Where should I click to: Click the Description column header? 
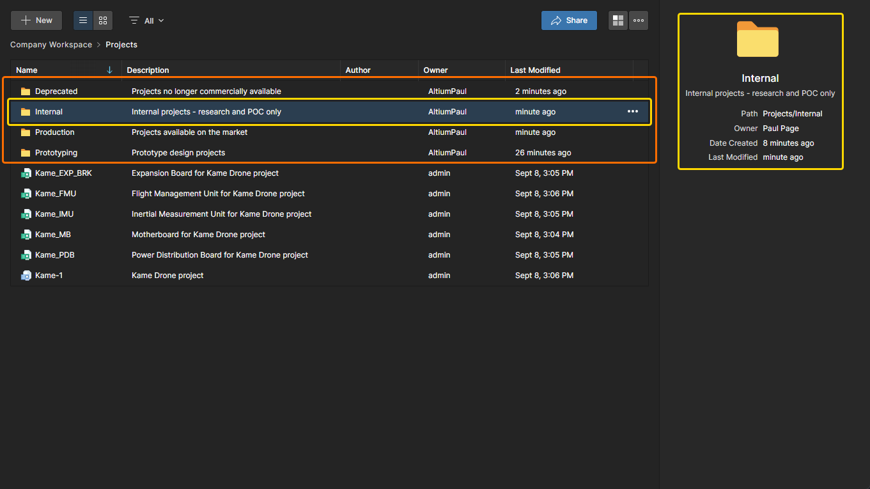coord(148,70)
